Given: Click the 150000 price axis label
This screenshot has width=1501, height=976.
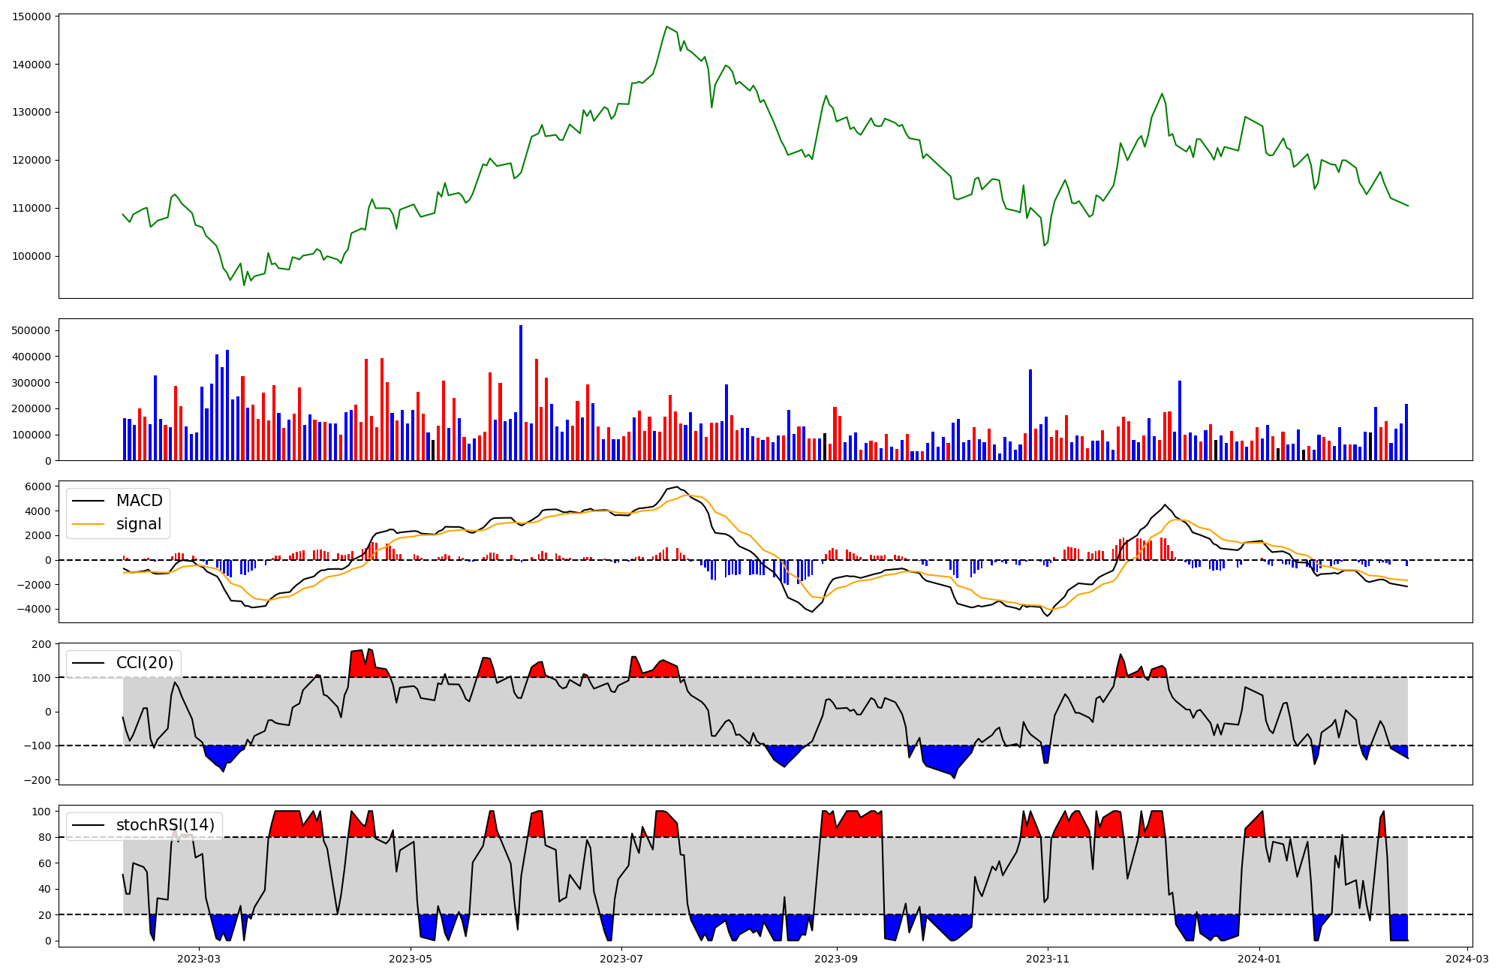Looking at the screenshot, I should (32, 17).
